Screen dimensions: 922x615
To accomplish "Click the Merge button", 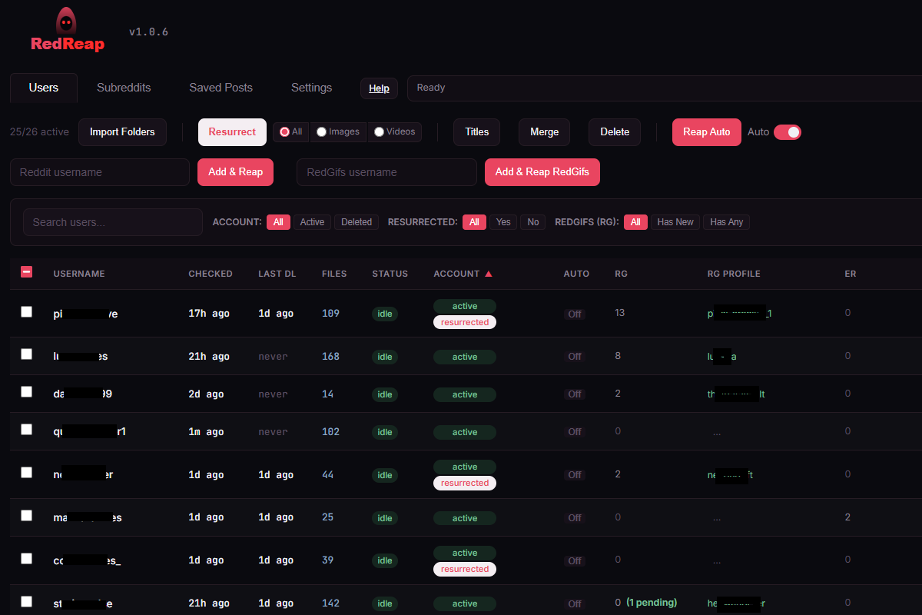I will (x=545, y=132).
